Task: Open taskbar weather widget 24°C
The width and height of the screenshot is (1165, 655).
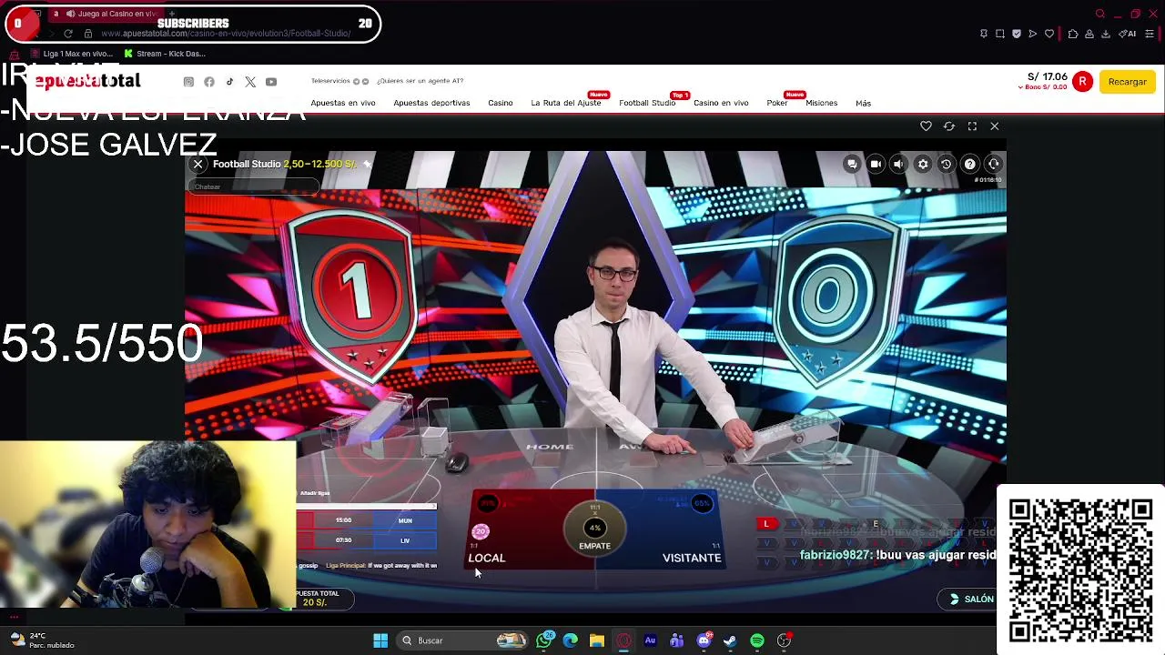Action: point(41,640)
